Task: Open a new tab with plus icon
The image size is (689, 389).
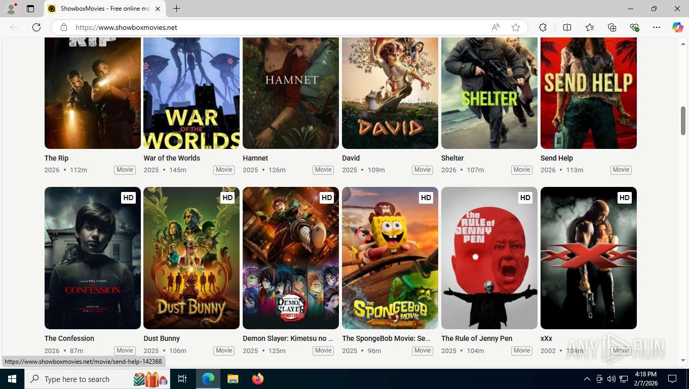Action: [176, 9]
